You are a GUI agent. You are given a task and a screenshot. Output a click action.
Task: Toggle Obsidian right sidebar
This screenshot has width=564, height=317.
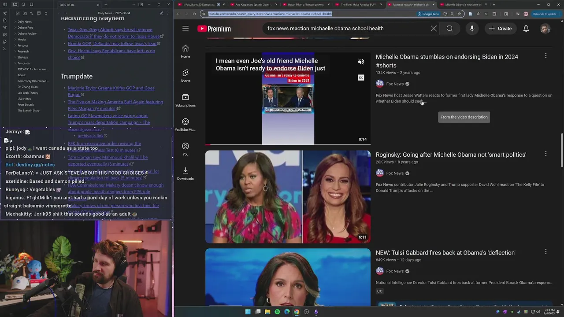pyautogui.click(x=141, y=4)
